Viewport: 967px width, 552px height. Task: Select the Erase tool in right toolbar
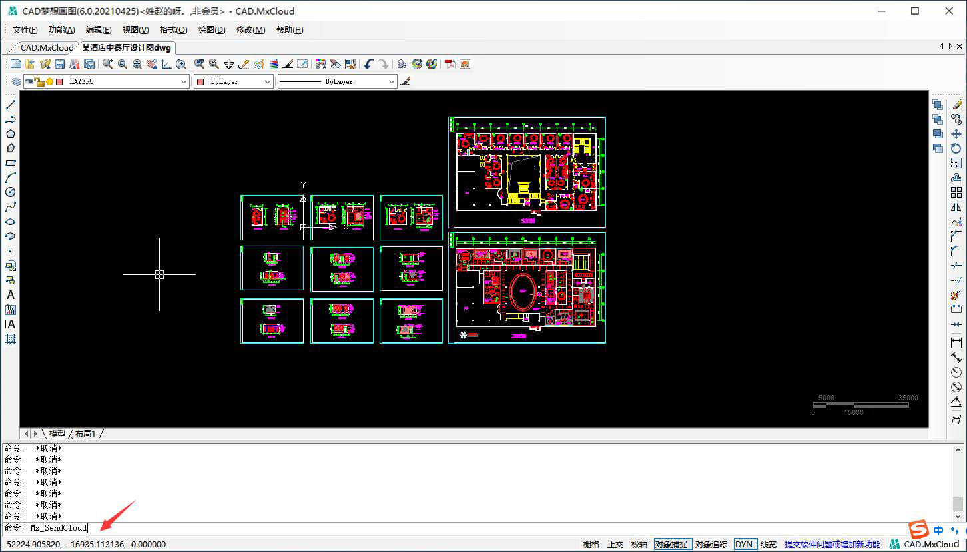(956, 105)
